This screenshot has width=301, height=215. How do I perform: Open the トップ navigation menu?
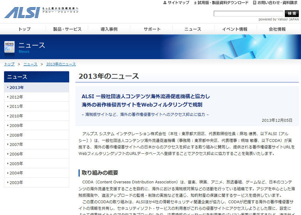click(24, 29)
